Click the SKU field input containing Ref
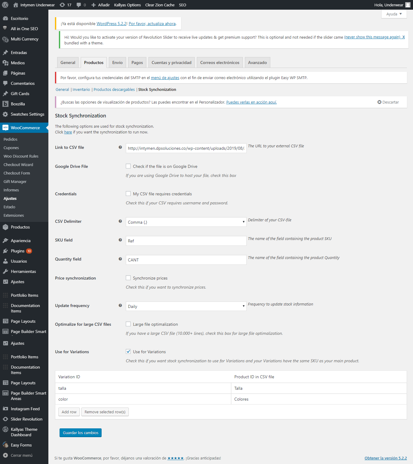Viewport: 413px width, 464px height. pos(186,241)
